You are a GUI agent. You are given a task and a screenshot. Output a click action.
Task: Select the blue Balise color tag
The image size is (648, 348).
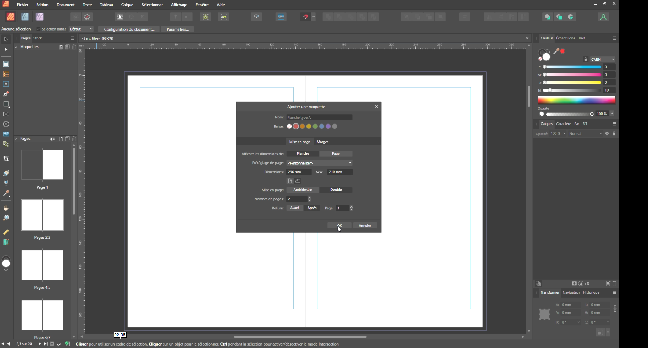coord(322,126)
